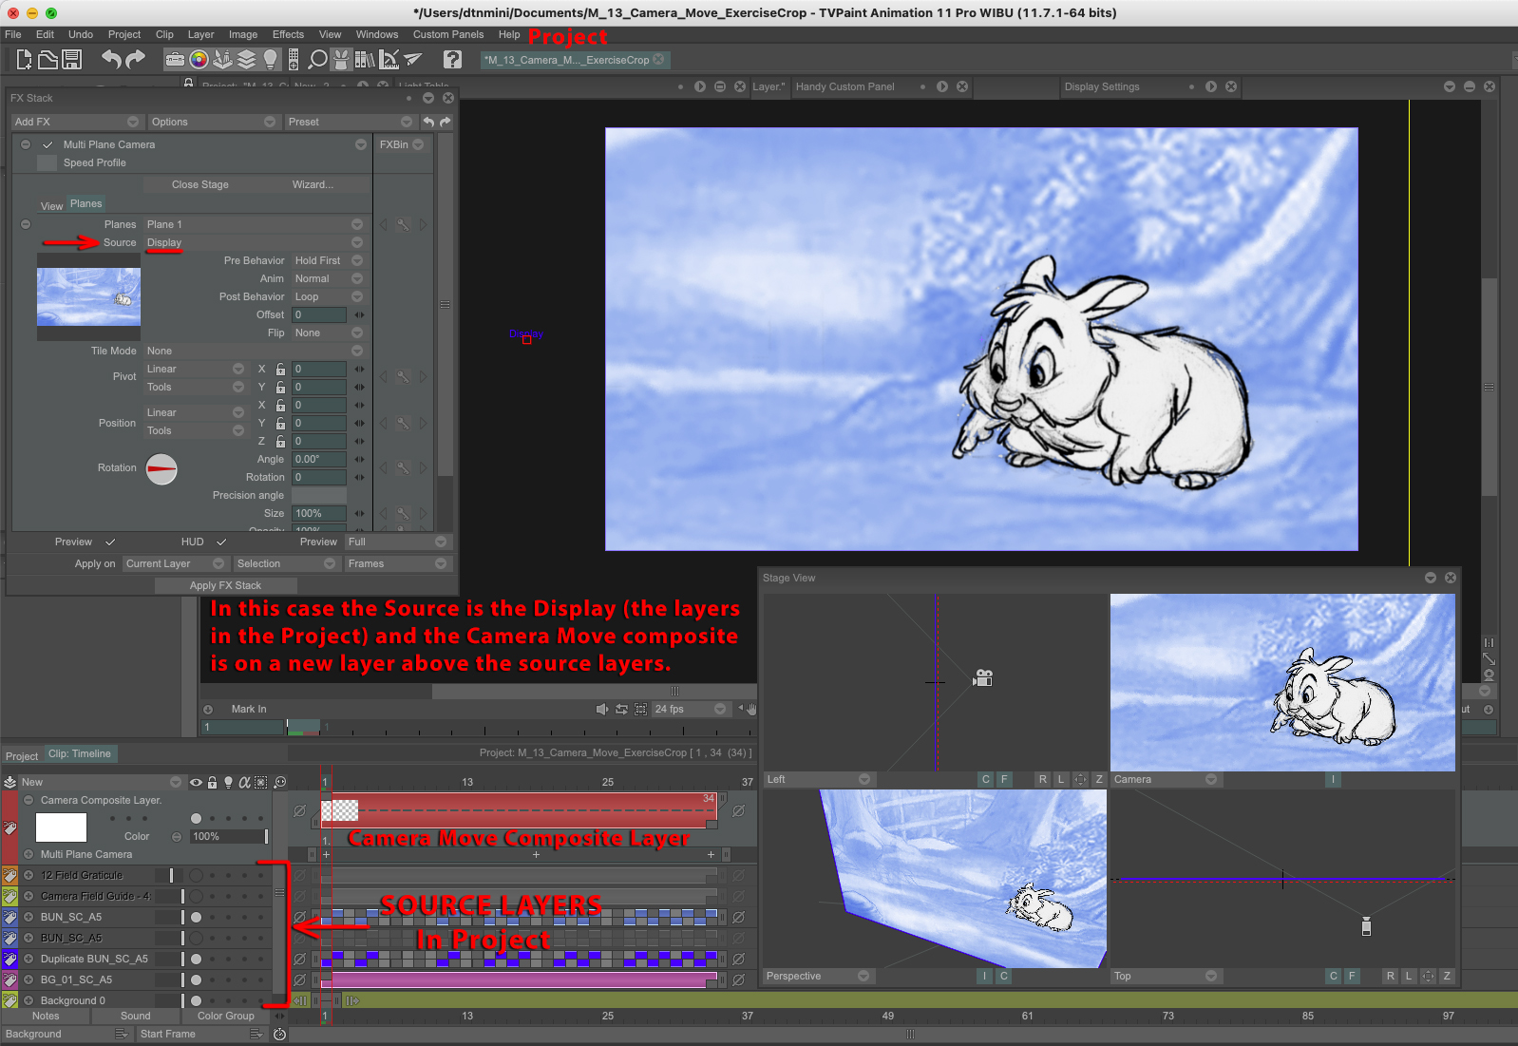Open the toolbox panel icon
Viewport: 1518px width, 1046px height.
click(175, 60)
